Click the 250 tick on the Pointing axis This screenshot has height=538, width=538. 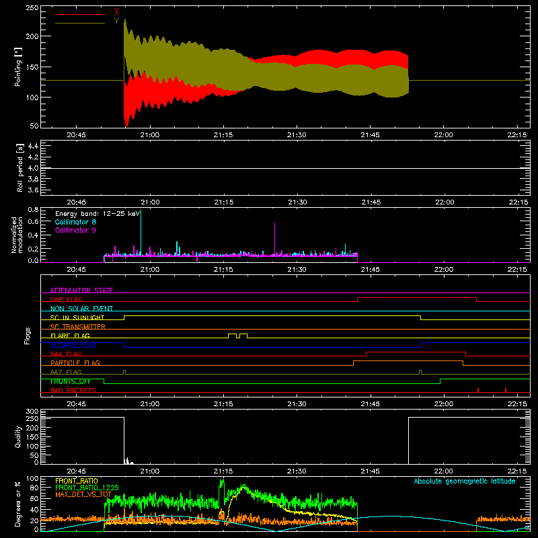click(32, 7)
